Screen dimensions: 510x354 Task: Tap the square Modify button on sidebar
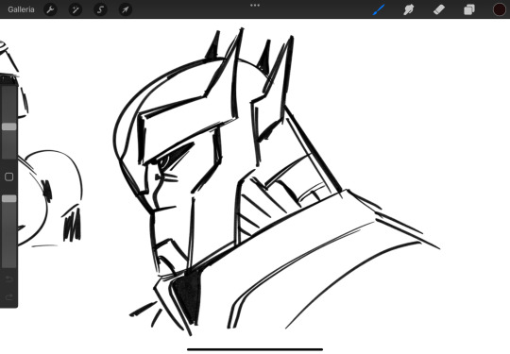click(x=9, y=177)
